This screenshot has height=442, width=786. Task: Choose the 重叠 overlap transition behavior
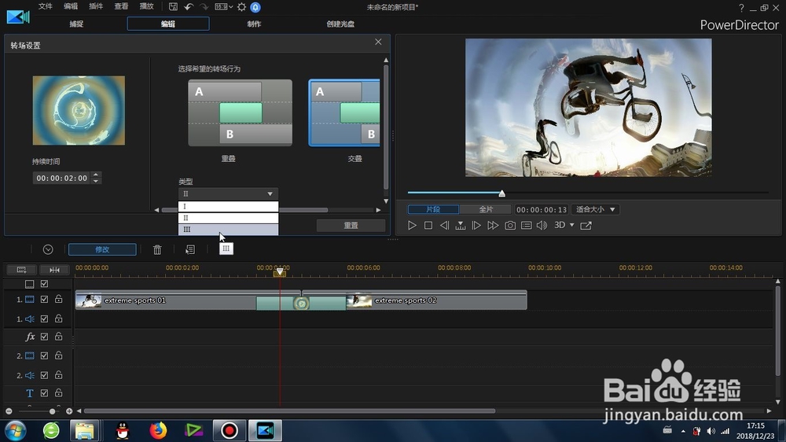pos(240,113)
